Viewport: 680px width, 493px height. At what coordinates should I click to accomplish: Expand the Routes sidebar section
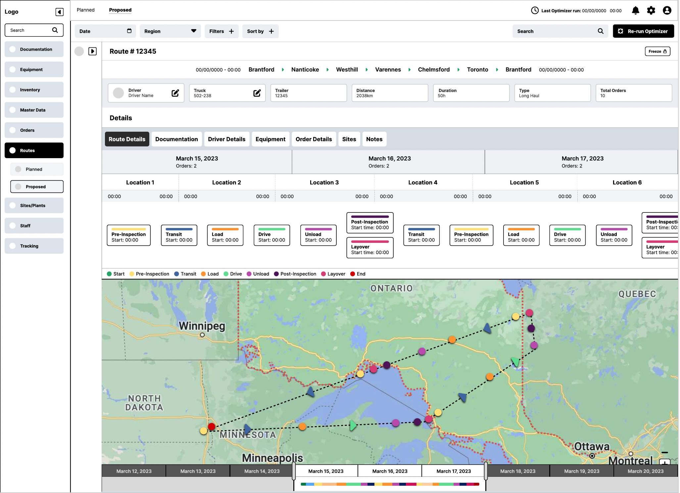[34, 151]
